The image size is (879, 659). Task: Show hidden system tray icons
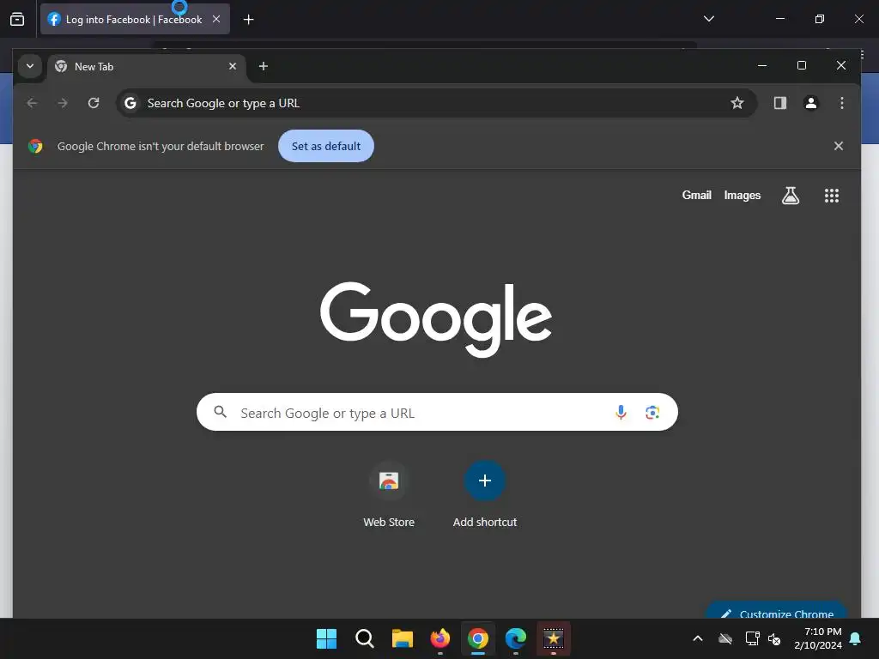point(698,638)
